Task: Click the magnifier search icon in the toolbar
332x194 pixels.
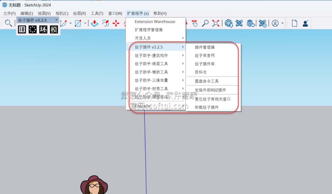Action: pyautogui.click(x=8, y=23)
